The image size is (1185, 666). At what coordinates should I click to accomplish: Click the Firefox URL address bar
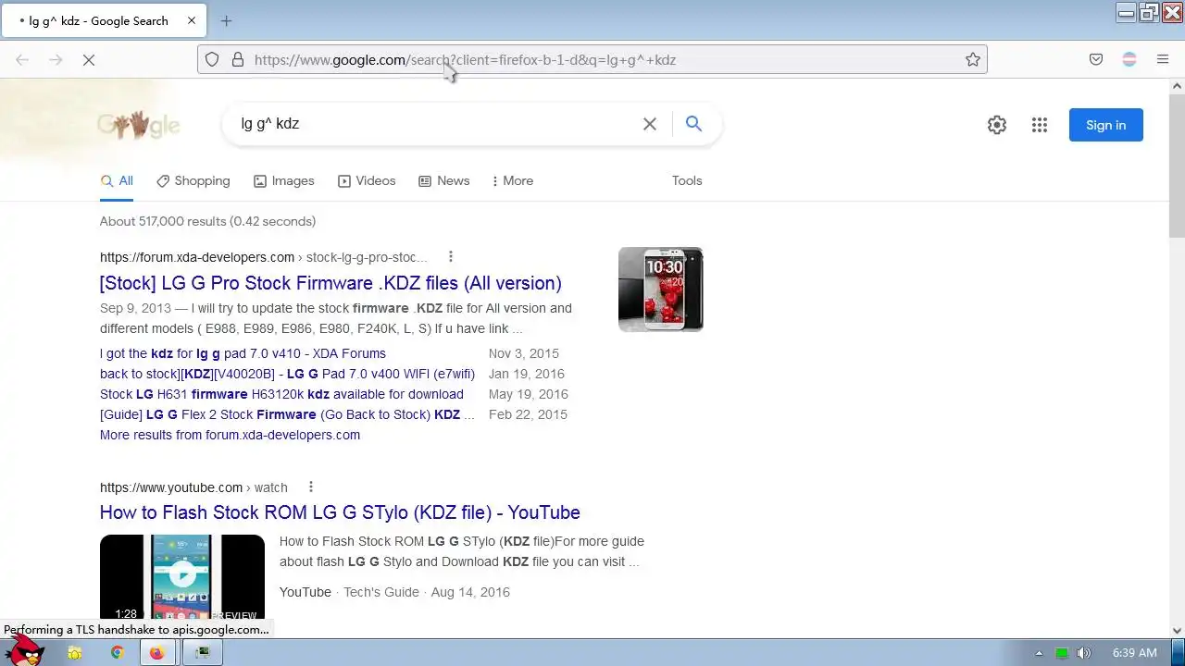(x=592, y=59)
